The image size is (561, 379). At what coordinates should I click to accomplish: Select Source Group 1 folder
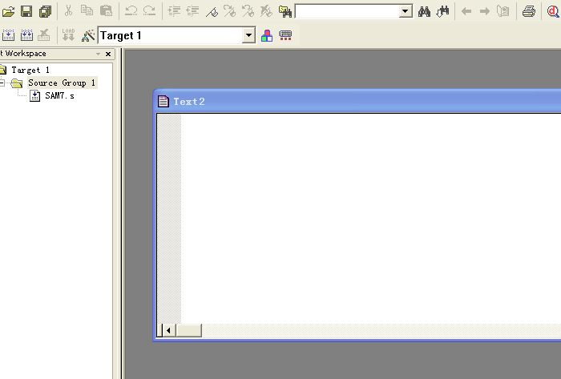pos(62,83)
